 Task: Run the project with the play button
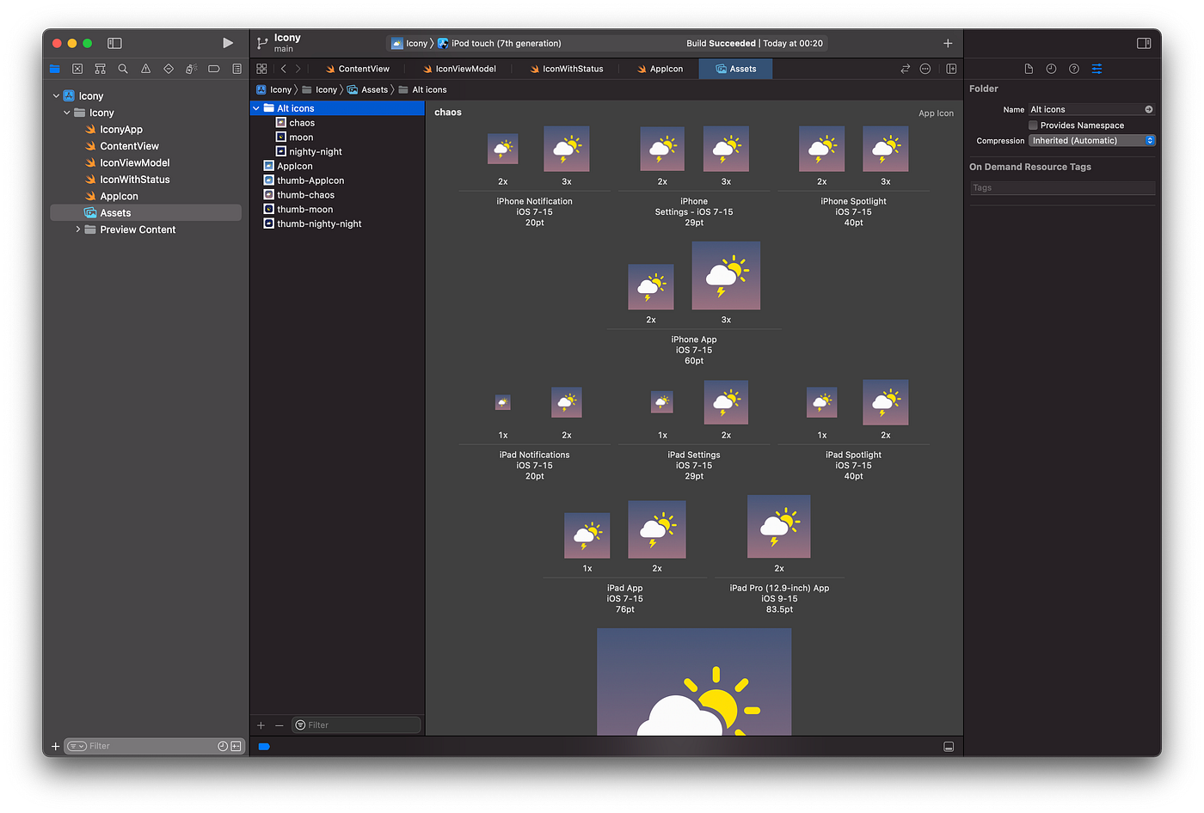tap(228, 43)
